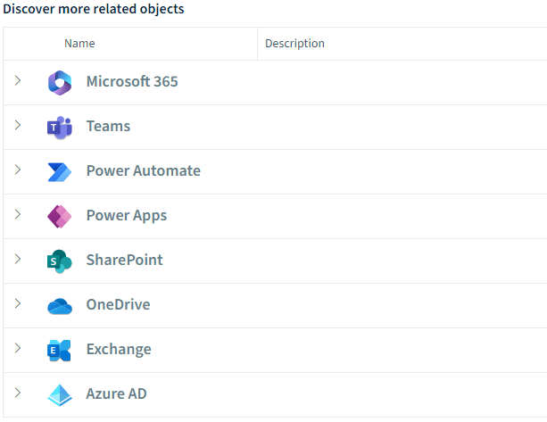
Task: Click the Exchange icon
Action: pos(59,351)
